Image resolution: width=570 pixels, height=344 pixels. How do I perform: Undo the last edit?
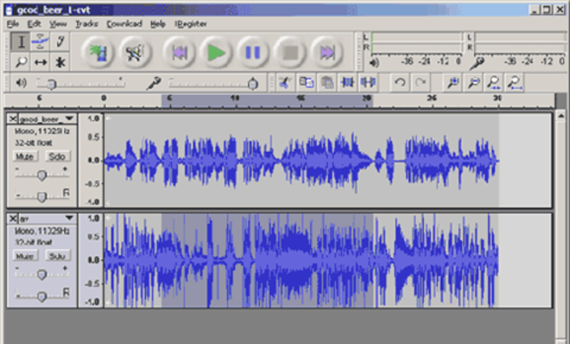tap(400, 83)
